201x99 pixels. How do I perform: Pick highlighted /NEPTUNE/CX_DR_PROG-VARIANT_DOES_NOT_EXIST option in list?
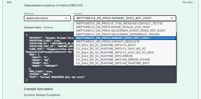click(x=125, y=38)
